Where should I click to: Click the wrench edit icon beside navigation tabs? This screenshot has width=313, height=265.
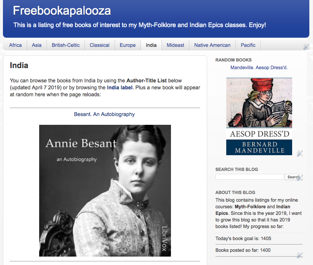pyautogui.click(x=306, y=47)
